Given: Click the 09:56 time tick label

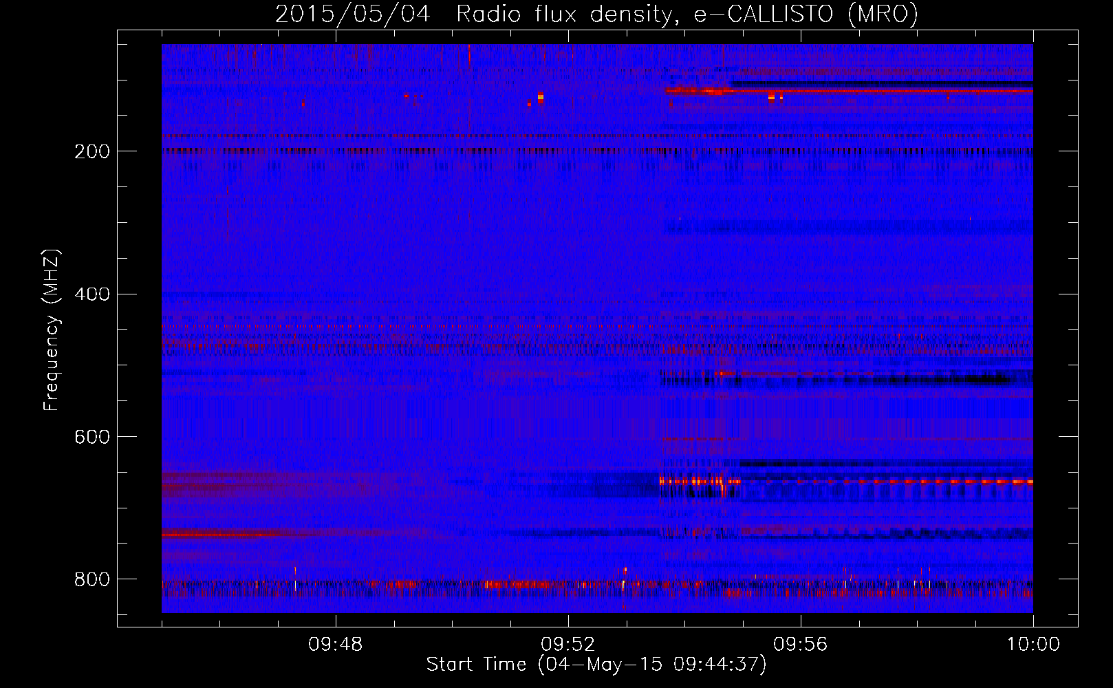Looking at the screenshot, I should coord(800,645).
